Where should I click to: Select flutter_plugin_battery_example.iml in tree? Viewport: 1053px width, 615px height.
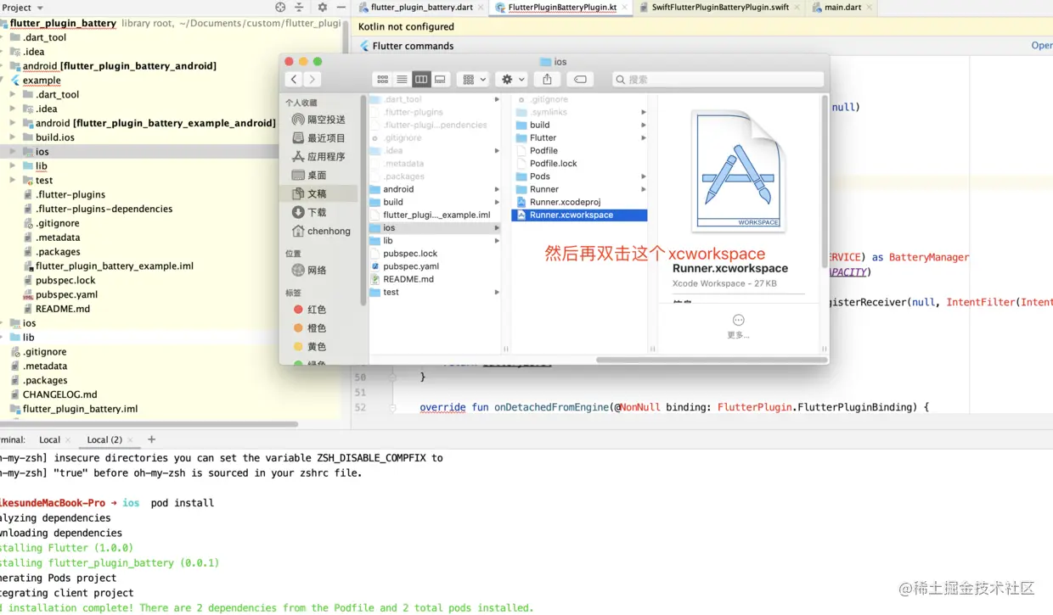pos(114,266)
